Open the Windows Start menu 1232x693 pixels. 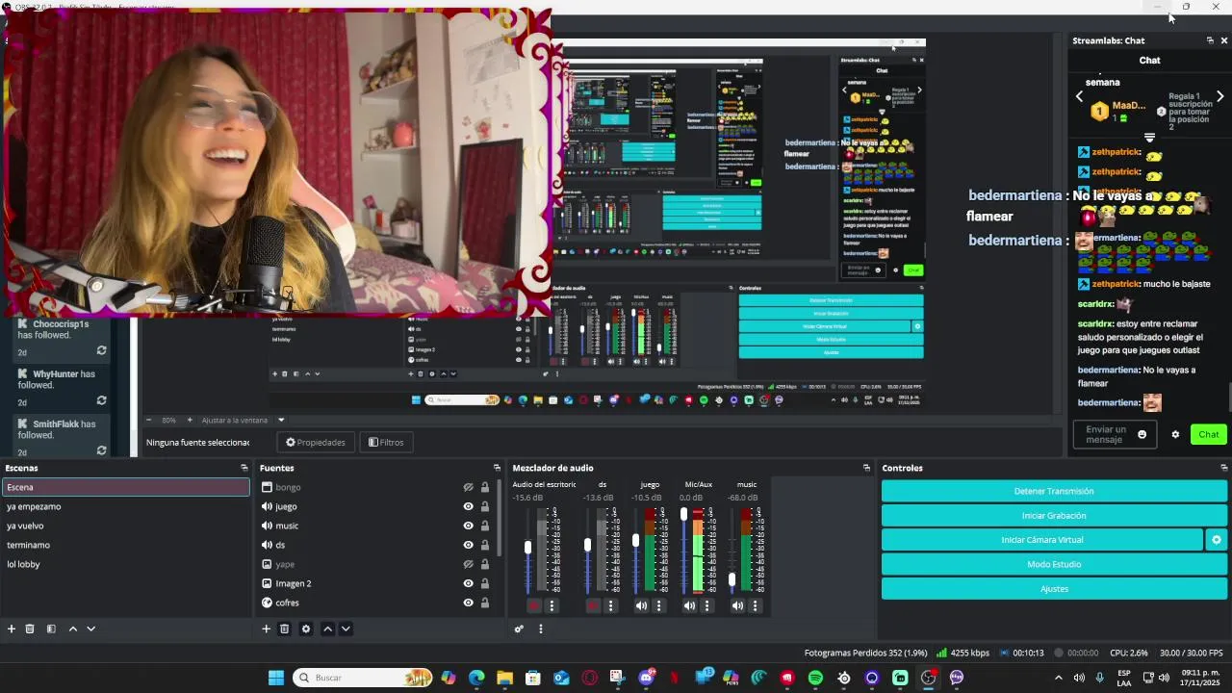275,678
